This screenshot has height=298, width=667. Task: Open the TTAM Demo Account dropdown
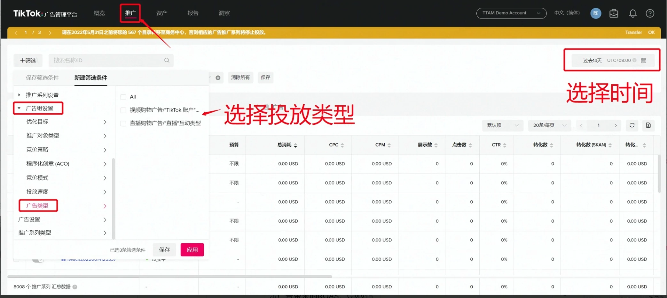511,13
